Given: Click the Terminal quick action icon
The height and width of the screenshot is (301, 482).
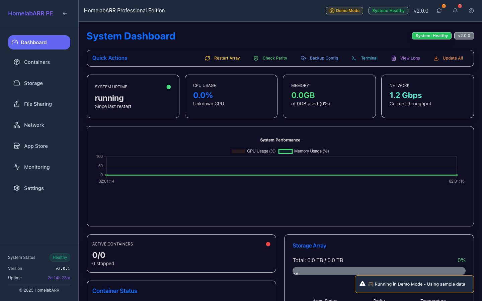Looking at the screenshot, I should click(354, 58).
